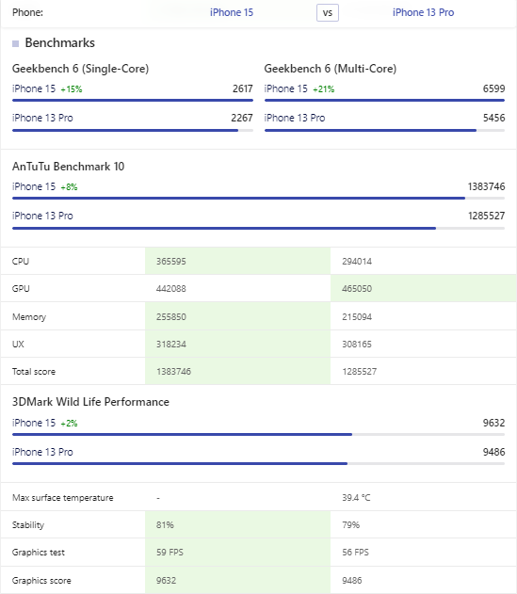Click iPhone 15 single-core progress bar
The height and width of the screenshot is (594, 517).
click(133, 101)
